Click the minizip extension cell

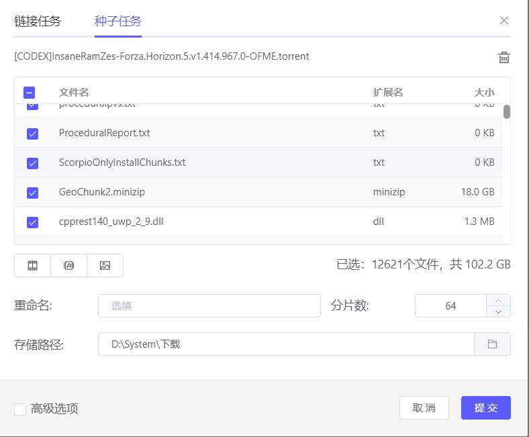[x=389, y=192]
